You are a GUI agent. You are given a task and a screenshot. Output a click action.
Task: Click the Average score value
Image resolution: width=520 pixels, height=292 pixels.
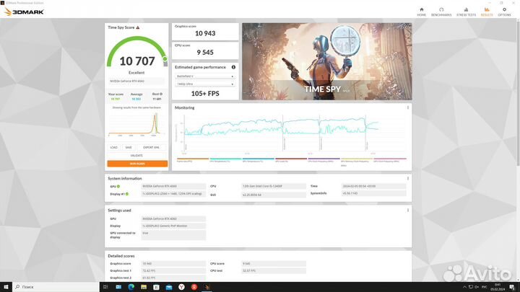coord(136,99)
